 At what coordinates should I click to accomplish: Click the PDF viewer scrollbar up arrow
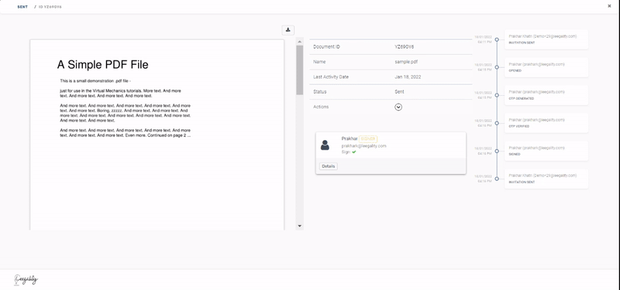click(299, 42)
